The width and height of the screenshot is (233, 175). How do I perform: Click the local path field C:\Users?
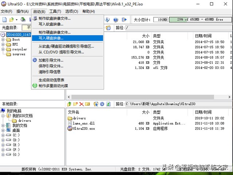179,104
